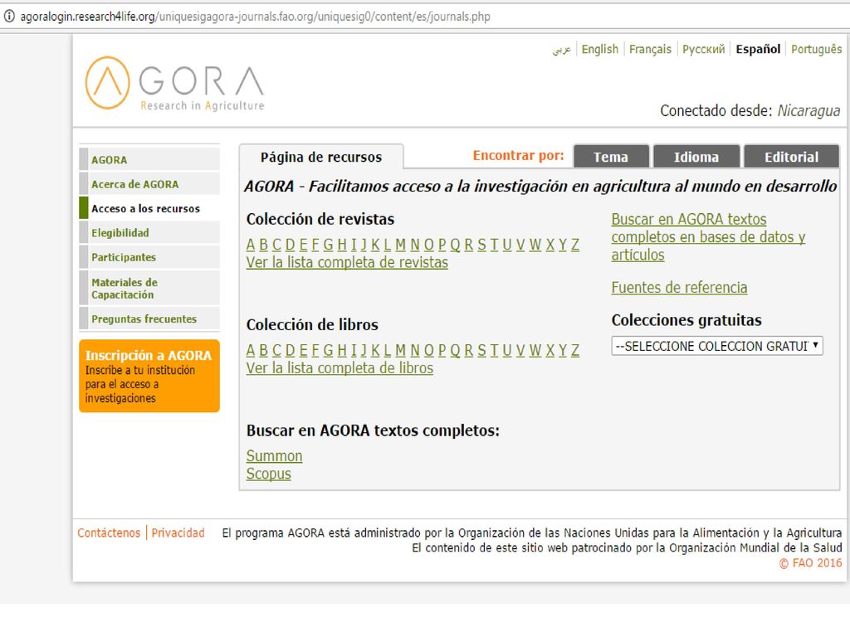Screen dimensions: 850x637
Task: Open the Editorial tab
Action: tap(791, 157)
